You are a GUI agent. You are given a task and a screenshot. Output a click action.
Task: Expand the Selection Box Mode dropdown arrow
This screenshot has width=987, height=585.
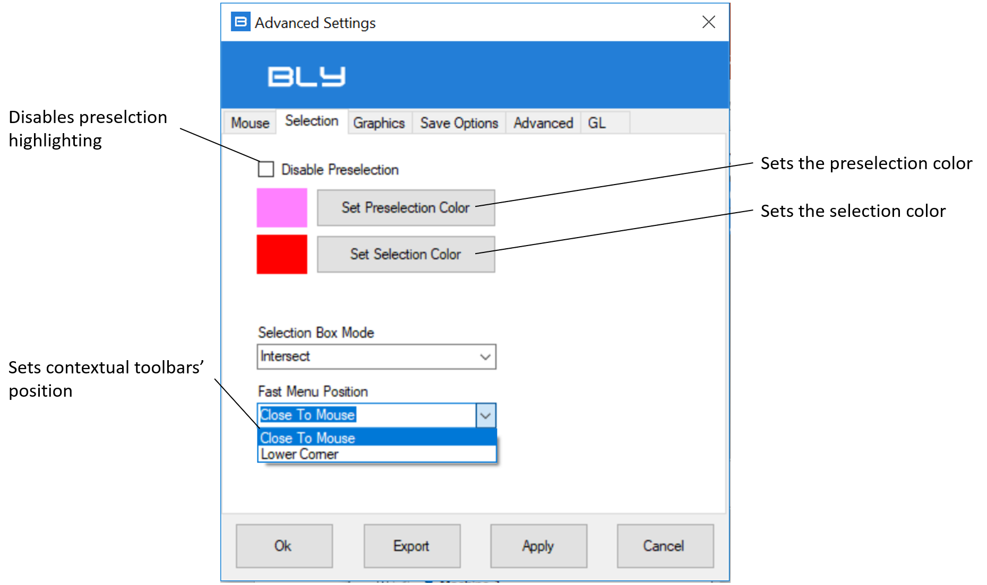tap(485, 357)
